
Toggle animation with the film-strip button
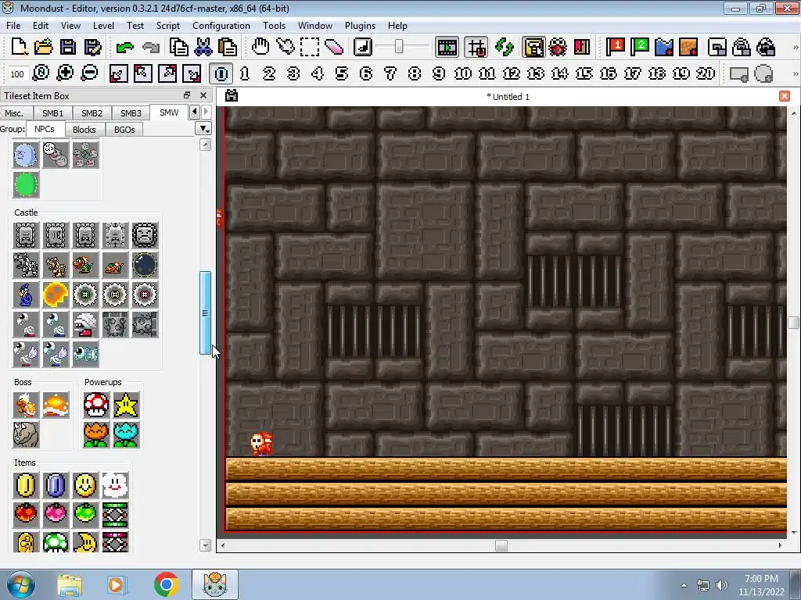tap(447, 48)
